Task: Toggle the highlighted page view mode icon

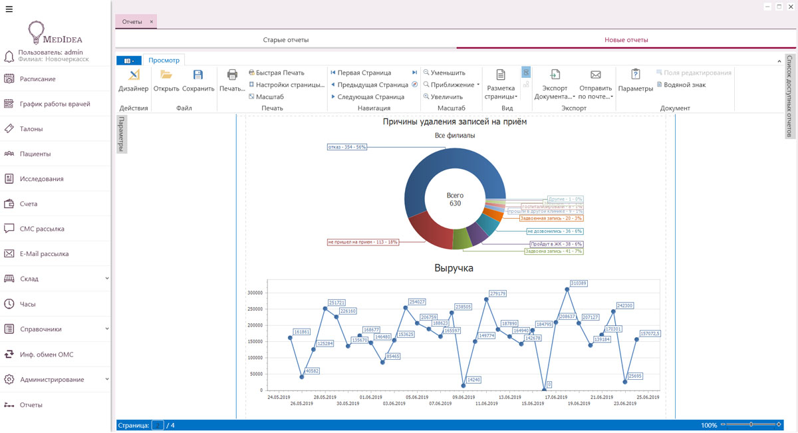Action: (x=526, y=72)
